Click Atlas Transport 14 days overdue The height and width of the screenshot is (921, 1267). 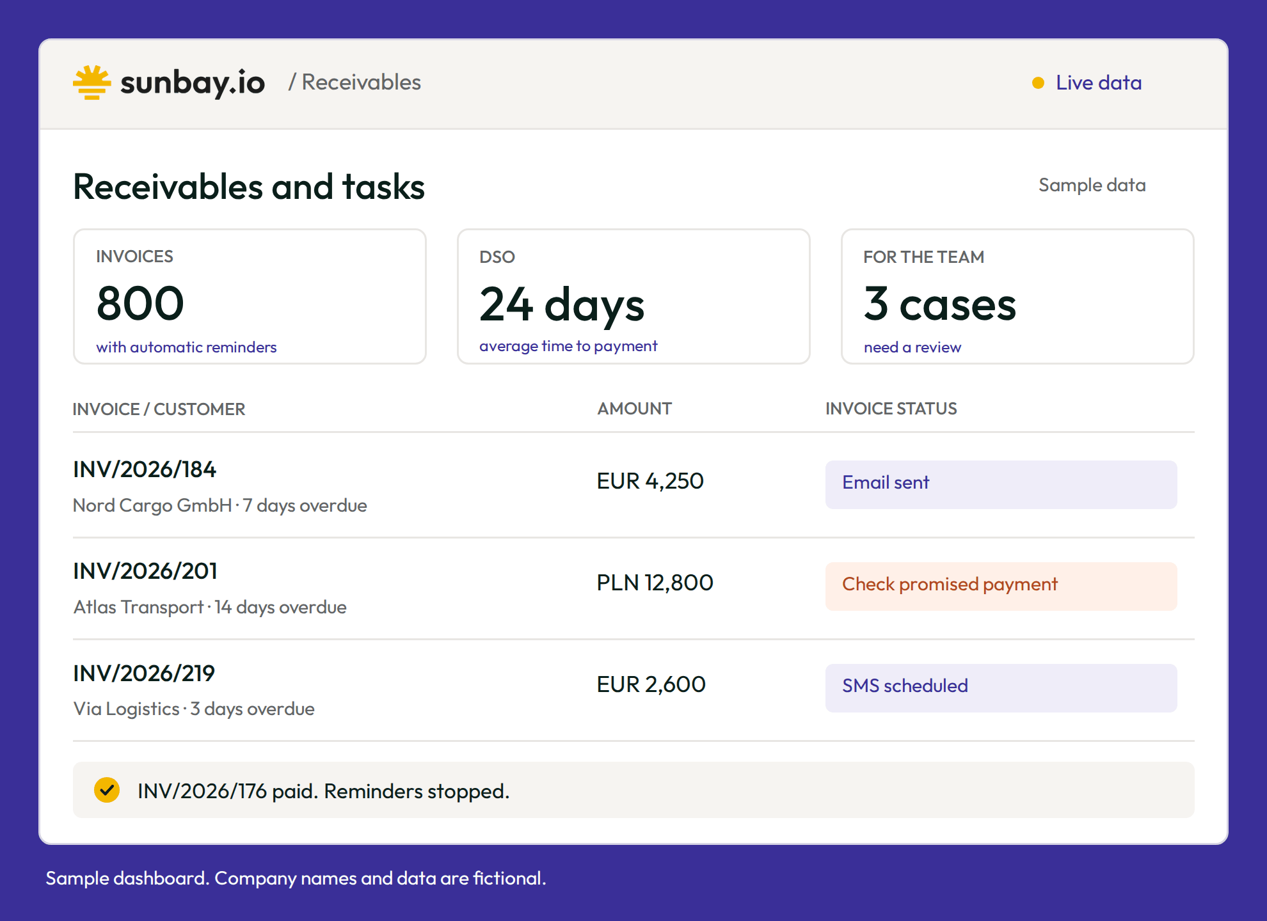coord(210,607)
